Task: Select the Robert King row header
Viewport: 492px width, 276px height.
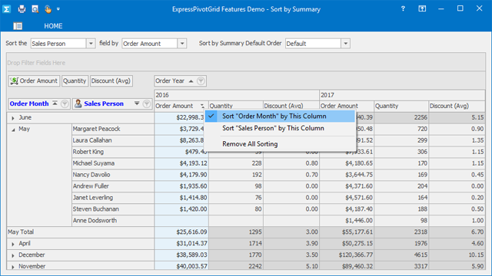Action: pyautogui.click(x=113, y=152)
